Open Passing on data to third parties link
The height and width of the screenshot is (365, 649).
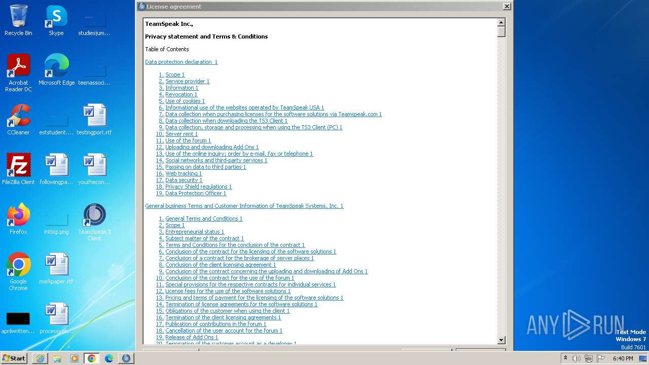point(206,167)
